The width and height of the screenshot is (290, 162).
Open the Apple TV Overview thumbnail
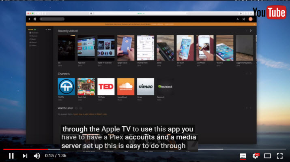pos(106,48)
